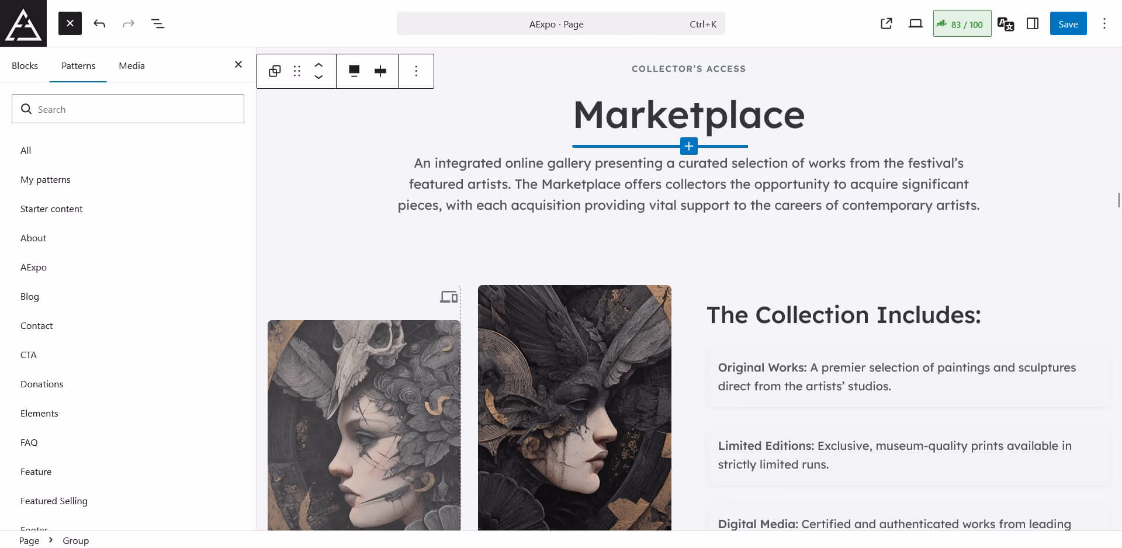
Task: Open the editor options menu
Action: pyautogui.click(x=1104, y=23)
